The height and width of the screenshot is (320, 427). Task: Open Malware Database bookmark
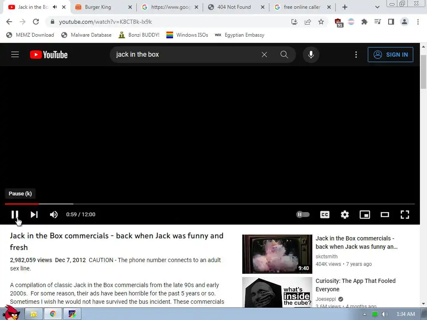point(86,35)
